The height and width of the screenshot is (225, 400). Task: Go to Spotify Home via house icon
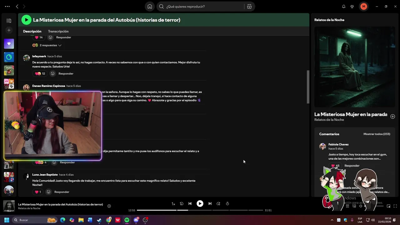[150, 6]
